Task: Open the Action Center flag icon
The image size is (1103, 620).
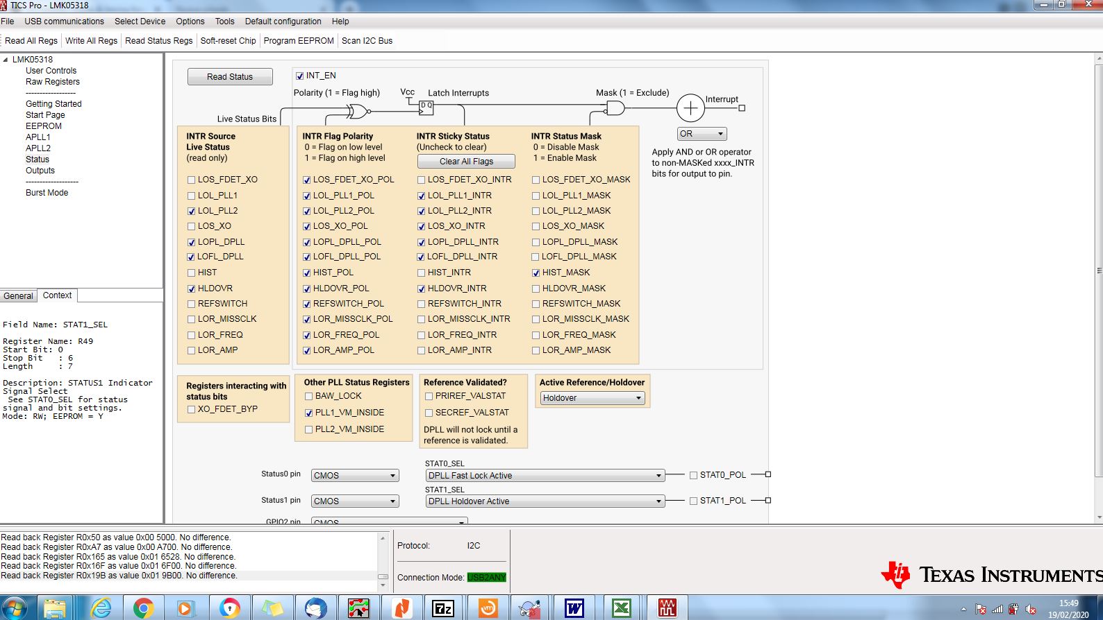Action: [981, 609]
